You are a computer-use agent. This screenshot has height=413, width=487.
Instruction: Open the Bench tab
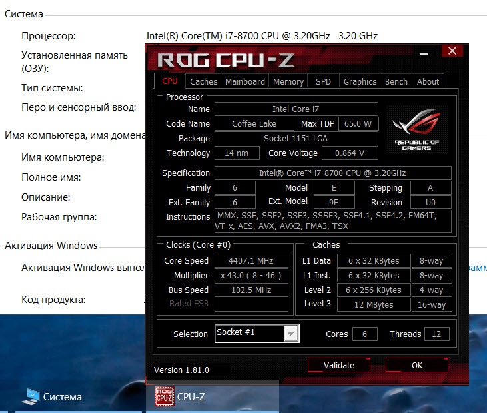click(396, 81)
